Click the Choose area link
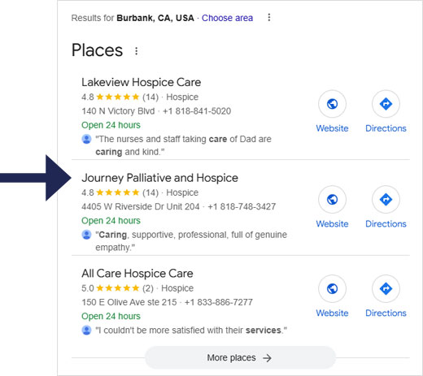This screenshot has height=376, width=423. click(x=227, y=18)
